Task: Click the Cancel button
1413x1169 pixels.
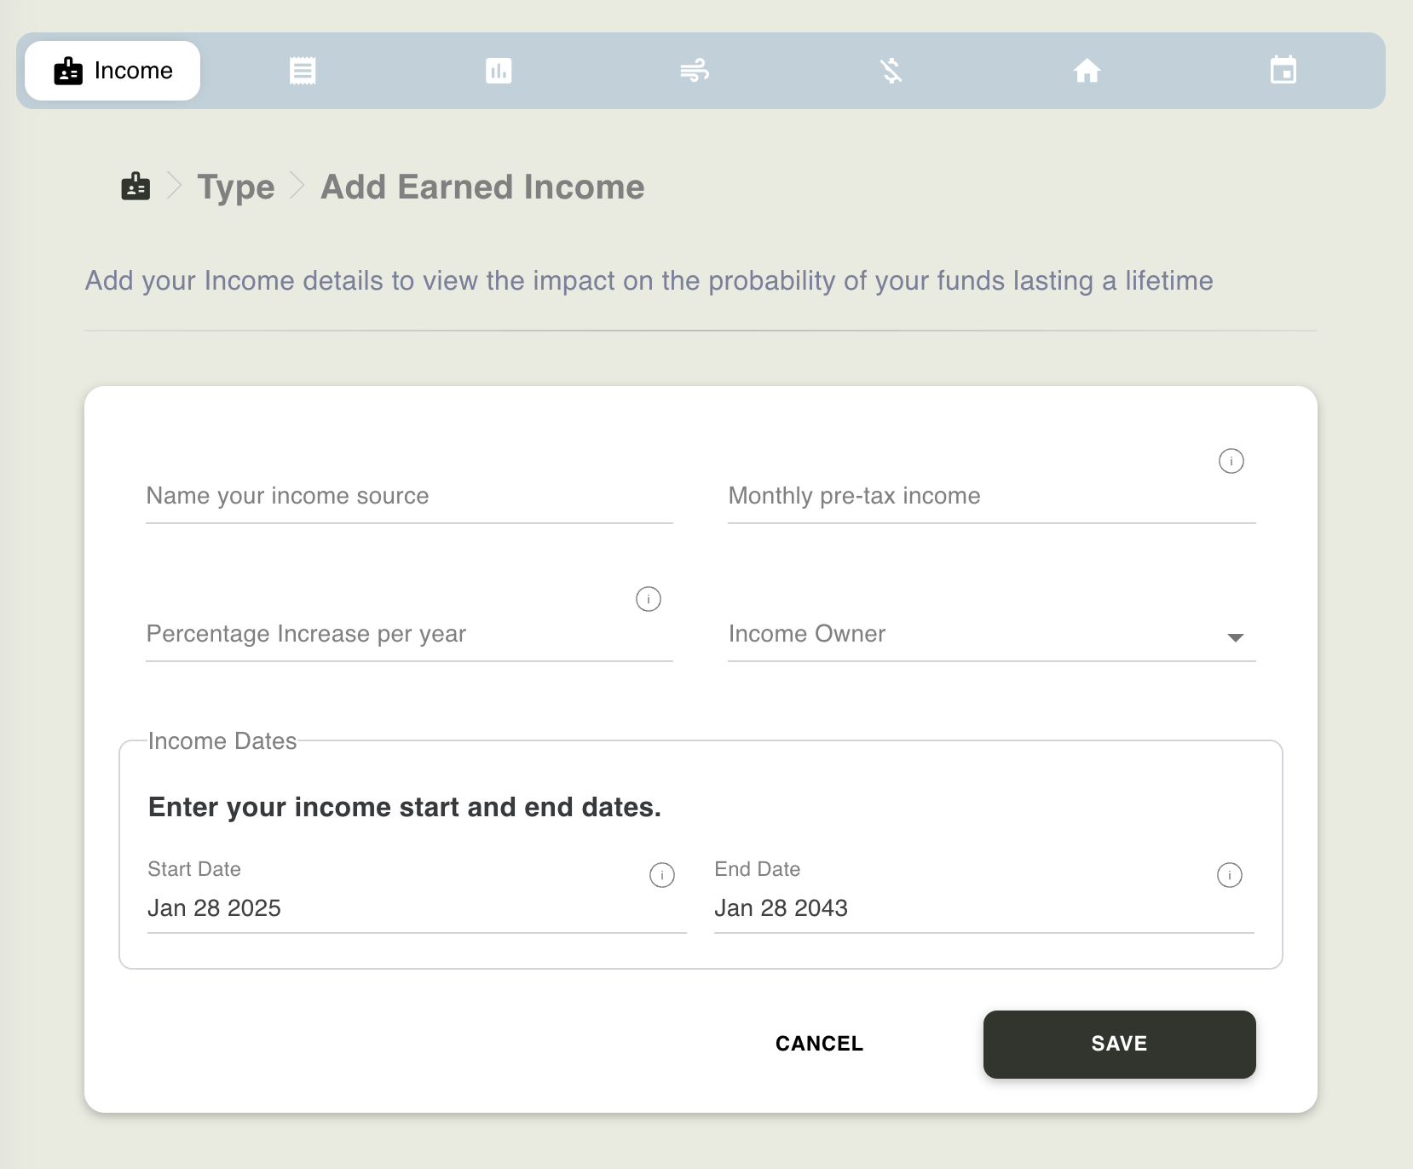Action: [819, 1044]
